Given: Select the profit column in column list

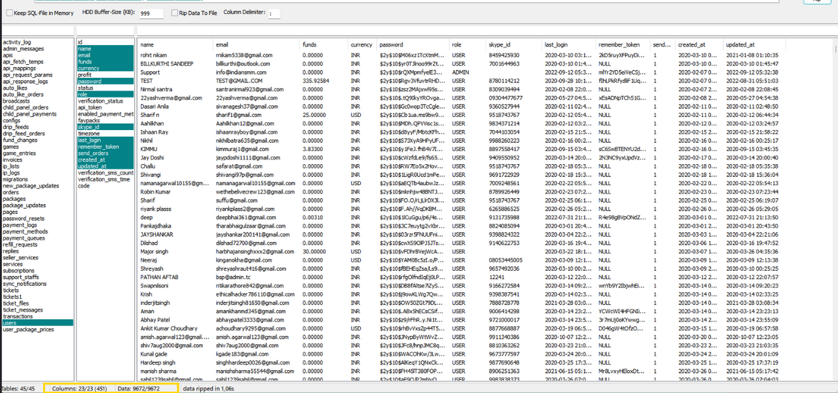Looking at the screenshot, I should click(x=84, y=75).
